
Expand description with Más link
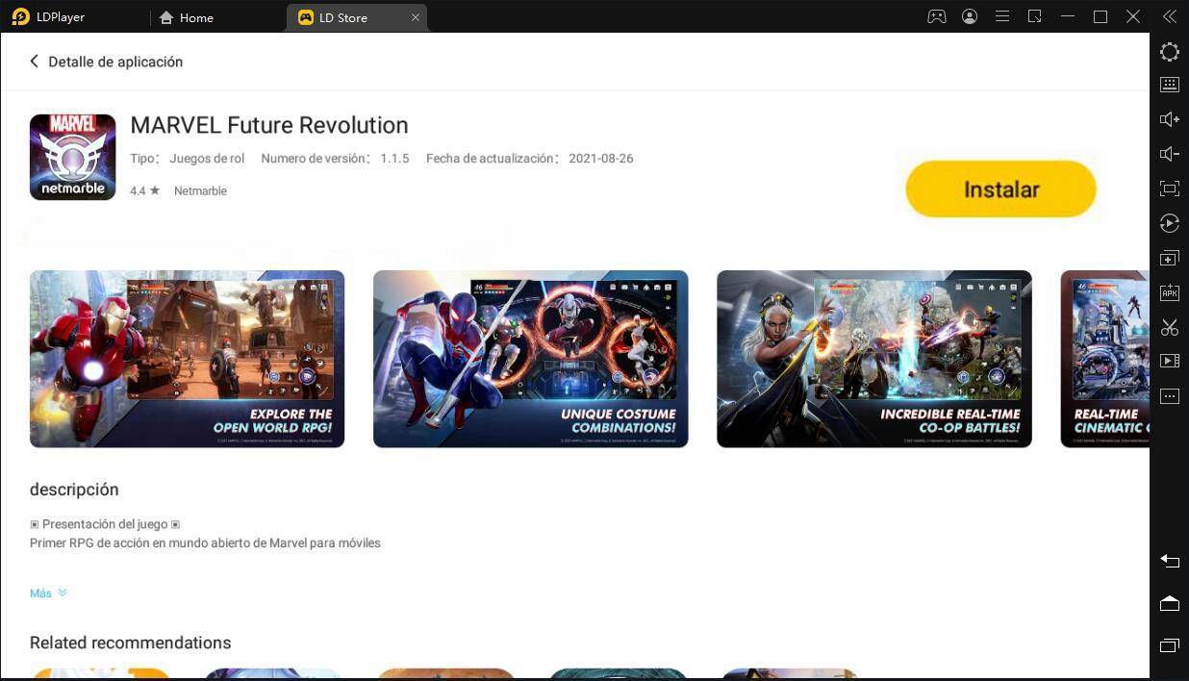[x=48, y=593]
